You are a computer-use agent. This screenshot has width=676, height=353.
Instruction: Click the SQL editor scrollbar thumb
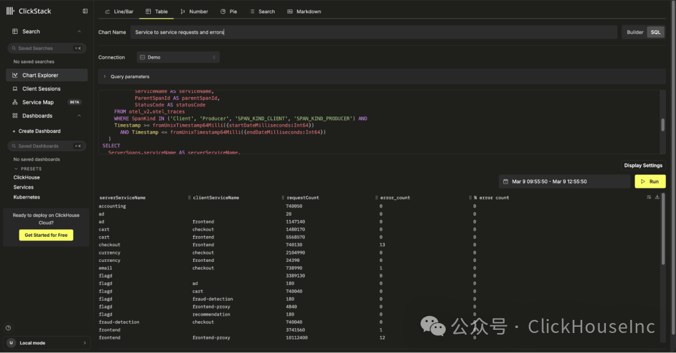point(663,125)
